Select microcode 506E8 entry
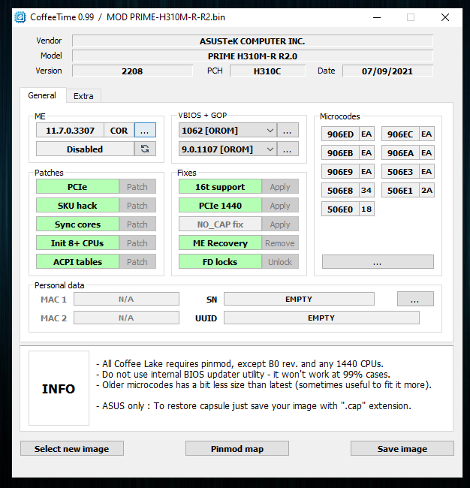 [x=341, y=190]
